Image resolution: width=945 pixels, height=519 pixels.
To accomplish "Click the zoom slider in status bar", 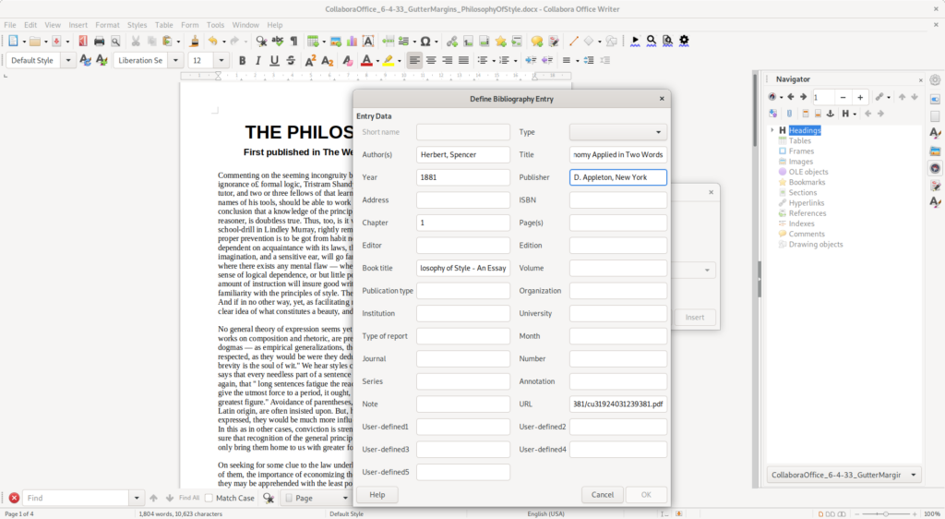I will pyautogui.click(x=885, y=513).
